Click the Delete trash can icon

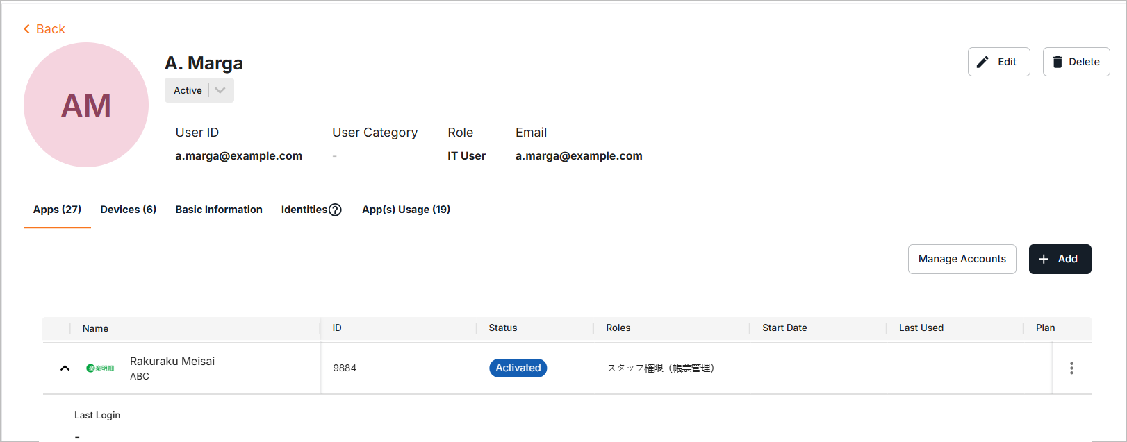click(x=1058, y=62)
